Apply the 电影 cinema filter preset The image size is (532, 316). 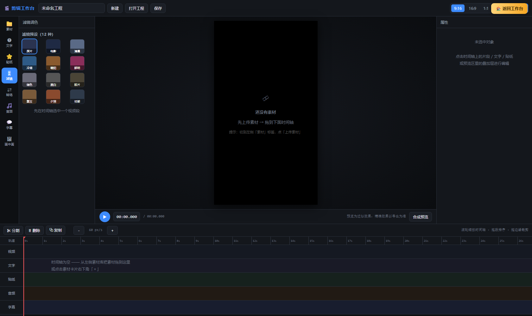pyautogui.click(x=53, y=46)
